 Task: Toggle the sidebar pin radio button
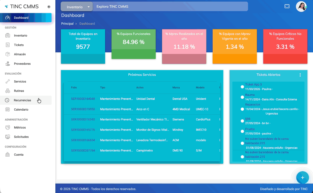[x=49, y=7]
